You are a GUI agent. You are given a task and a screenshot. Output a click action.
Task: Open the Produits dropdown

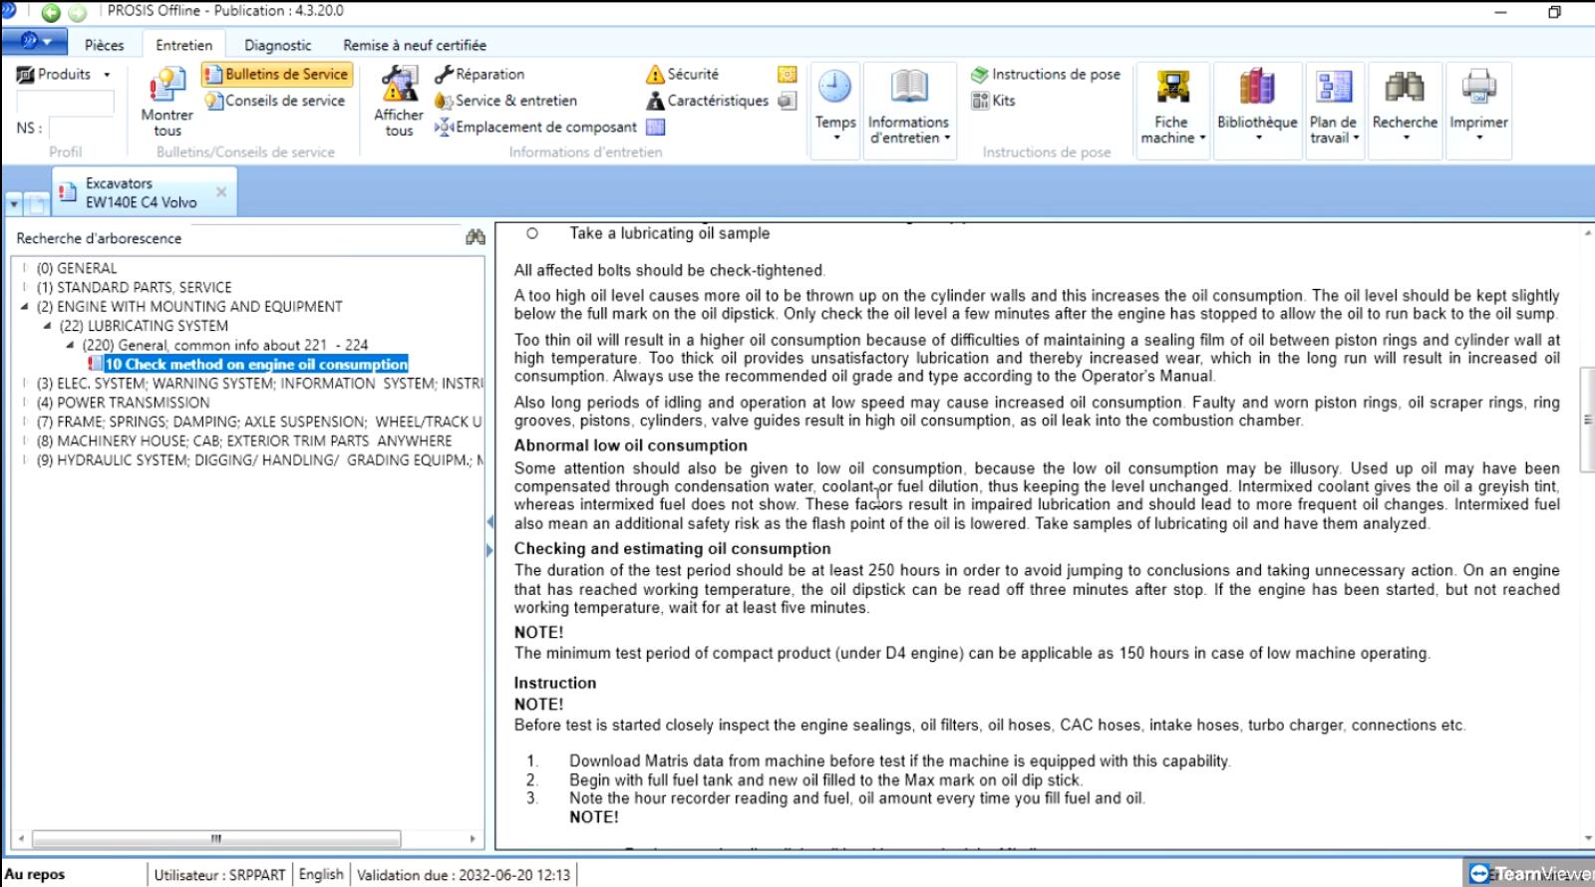[x=63, y=74]
